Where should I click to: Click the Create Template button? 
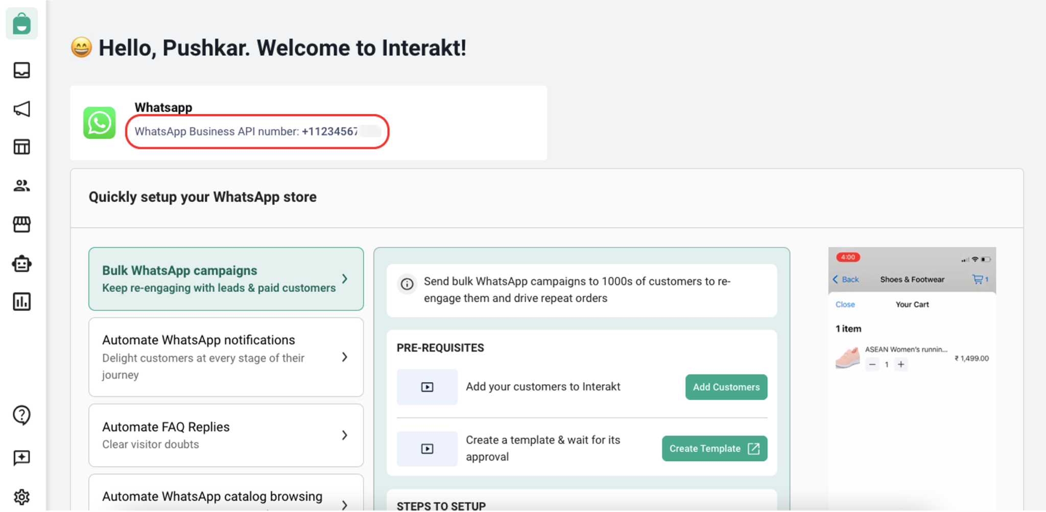coord(714,449)
